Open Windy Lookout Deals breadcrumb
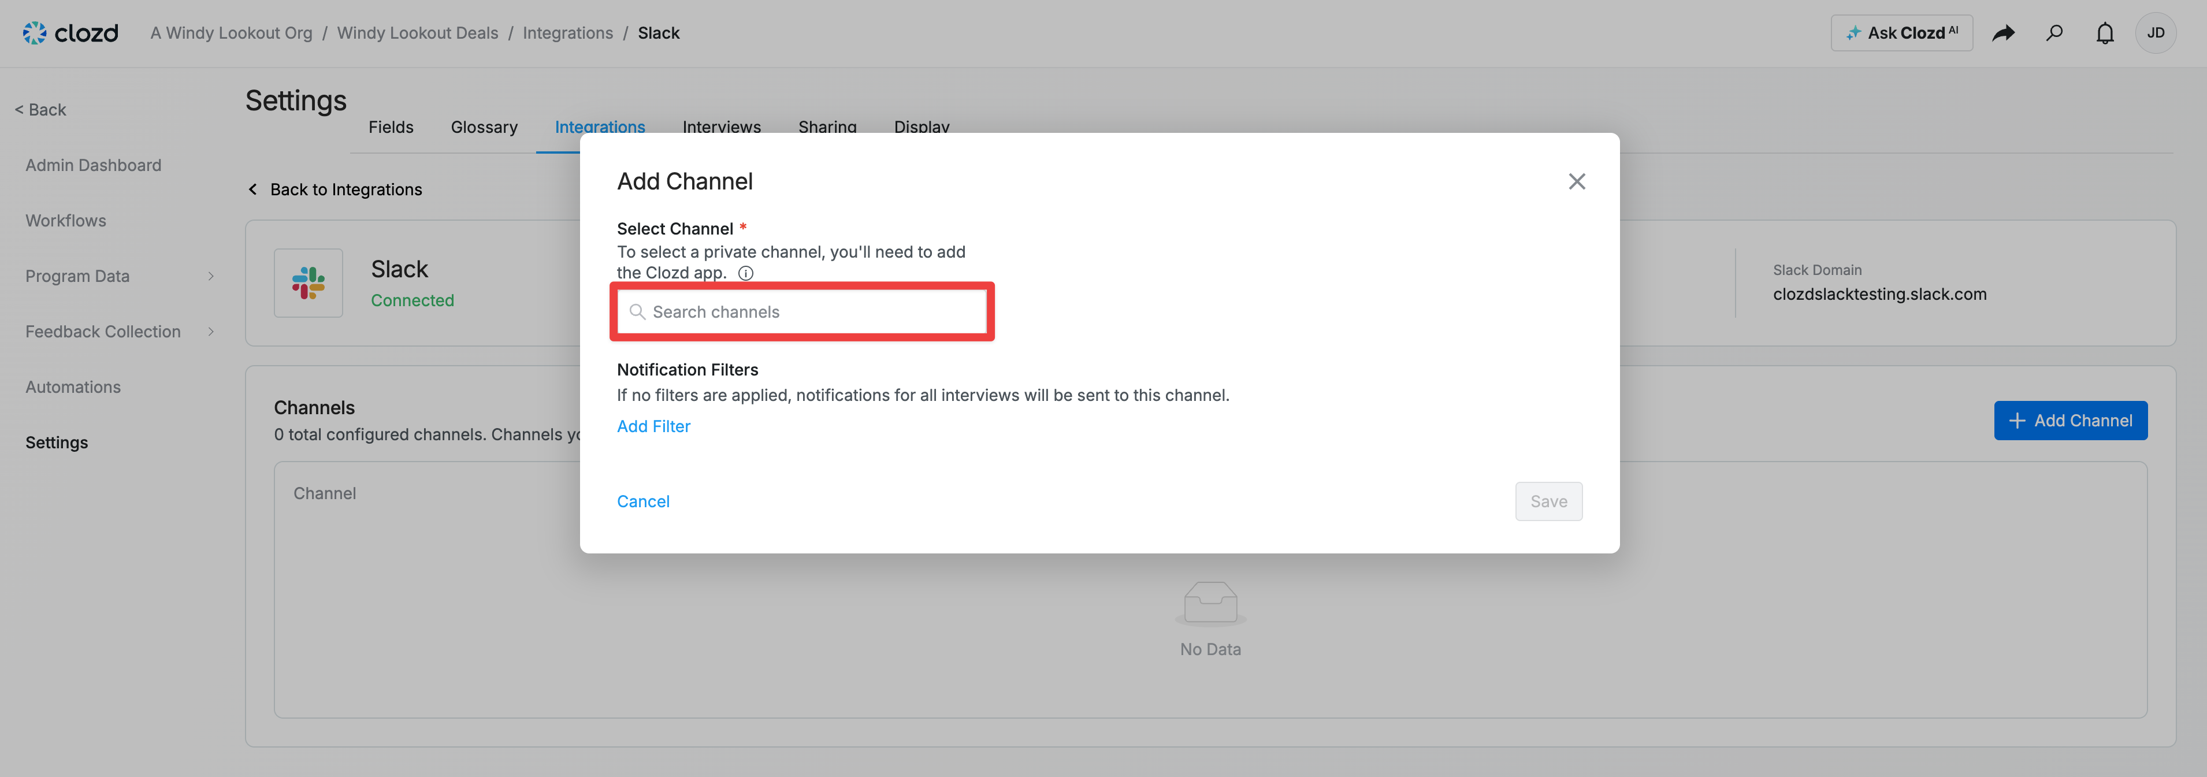This screenshot has width=2207, height=777. click(x=417, y=32)
